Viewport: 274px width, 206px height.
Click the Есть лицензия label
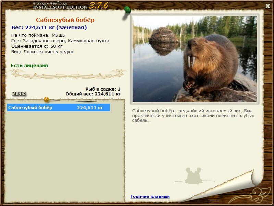(29, 65)
